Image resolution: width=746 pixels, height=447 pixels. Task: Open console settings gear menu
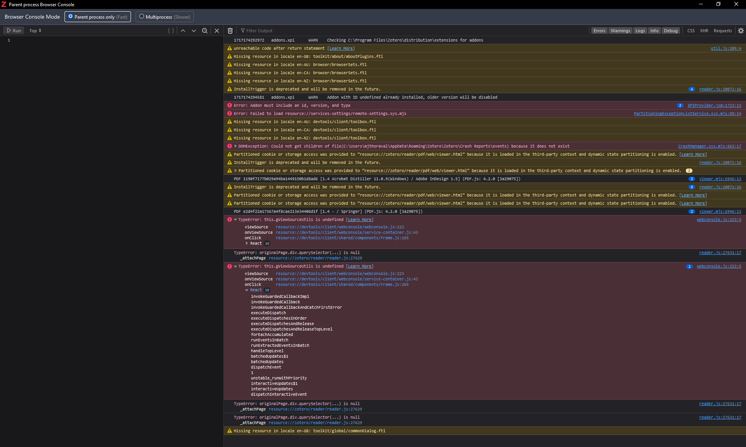coord(741,31)
